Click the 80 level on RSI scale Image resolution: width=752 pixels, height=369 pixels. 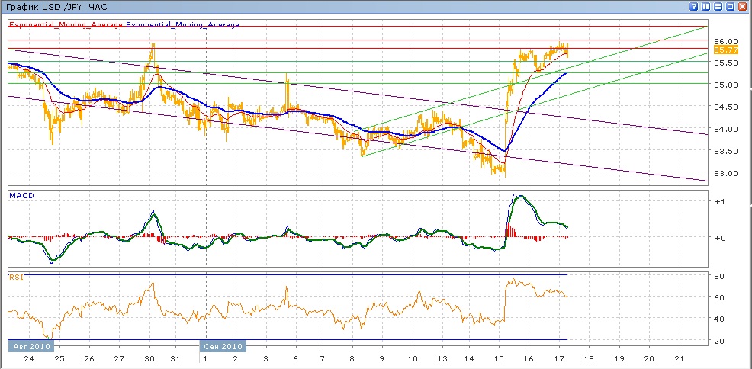718,275
